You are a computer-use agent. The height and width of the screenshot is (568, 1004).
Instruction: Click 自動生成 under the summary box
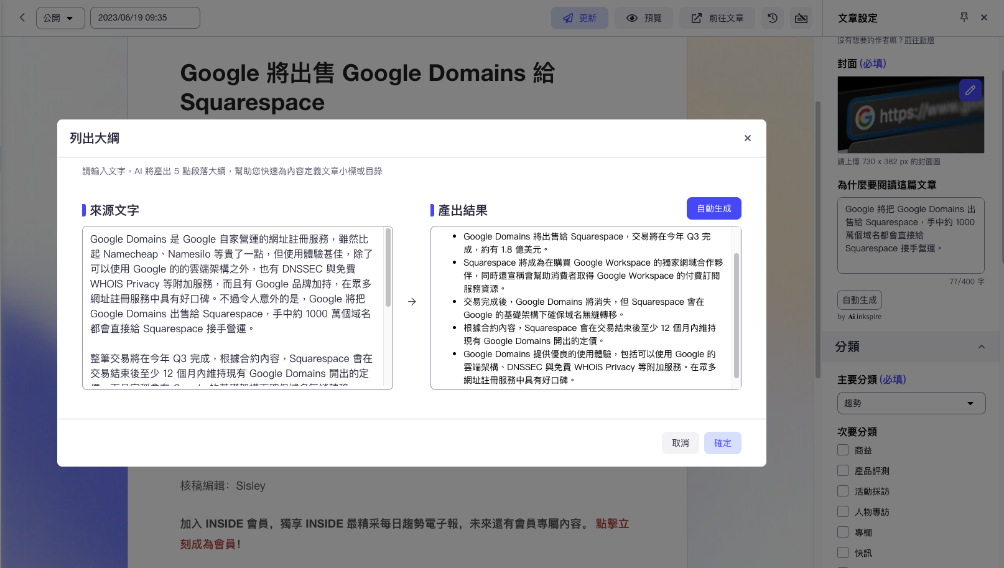860,300
